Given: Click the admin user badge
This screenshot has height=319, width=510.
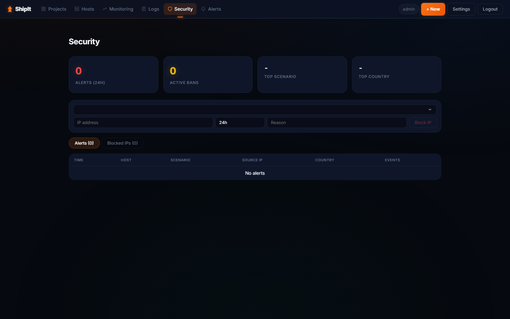Looking at the screenshot, I should 408,9.
